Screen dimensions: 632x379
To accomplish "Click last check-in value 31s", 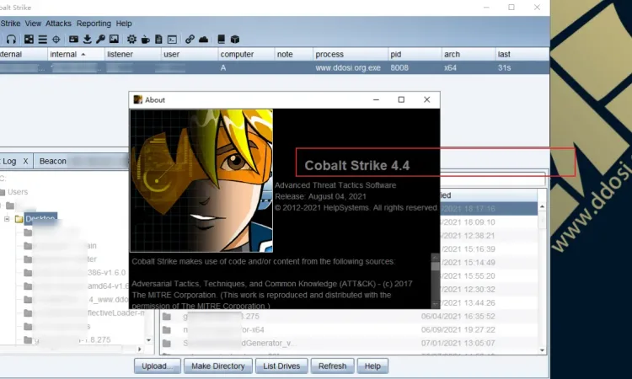I will tap(504, 68).
